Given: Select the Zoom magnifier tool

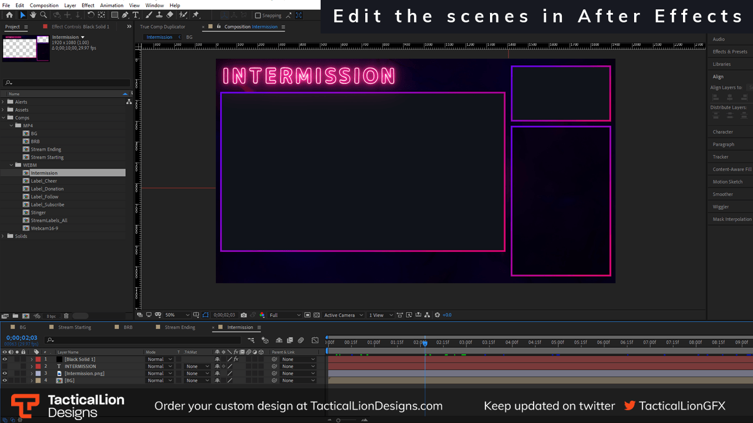Looking at the screenshot, I should click(x=43, y=15).
